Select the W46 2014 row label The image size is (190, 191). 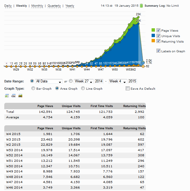coord(14,188)
